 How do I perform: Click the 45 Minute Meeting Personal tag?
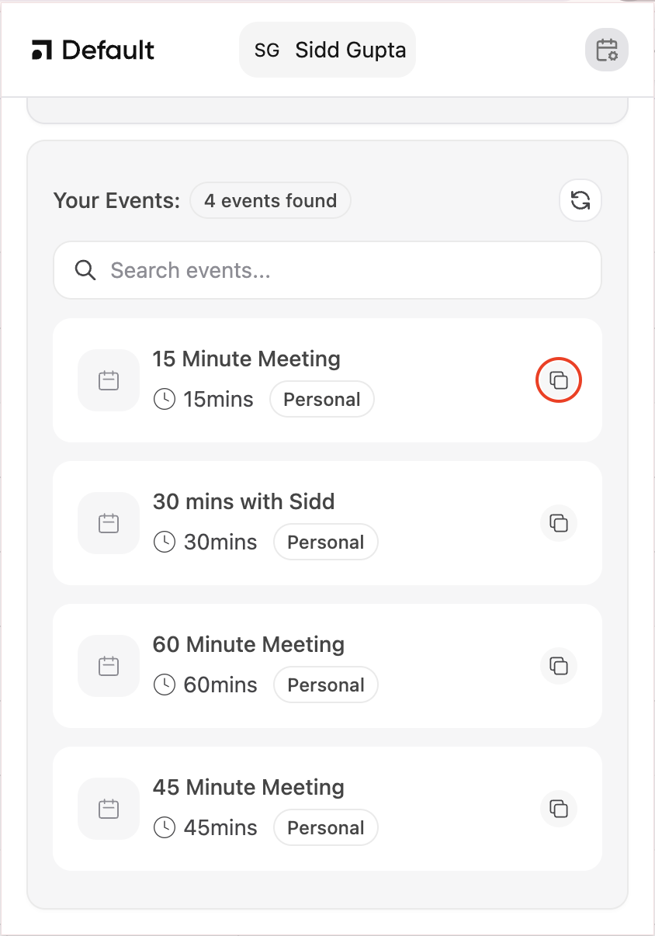[326, 828]
